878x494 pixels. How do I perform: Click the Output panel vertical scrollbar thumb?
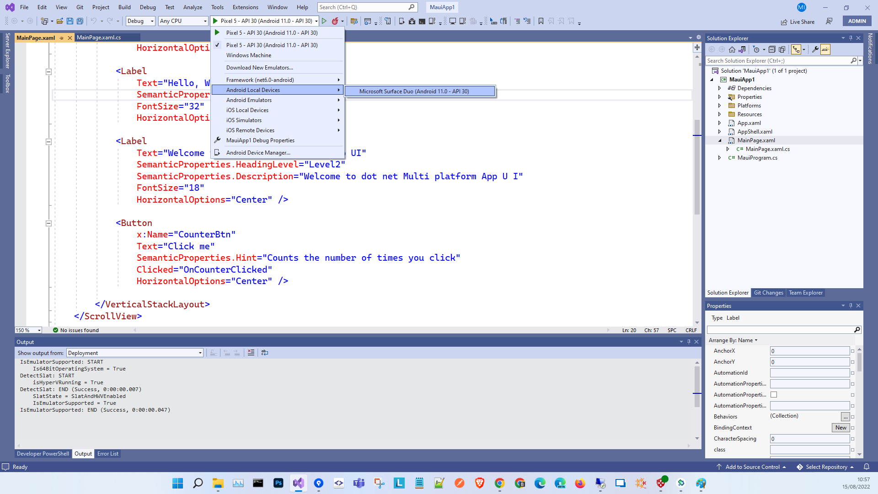(697, 387)
